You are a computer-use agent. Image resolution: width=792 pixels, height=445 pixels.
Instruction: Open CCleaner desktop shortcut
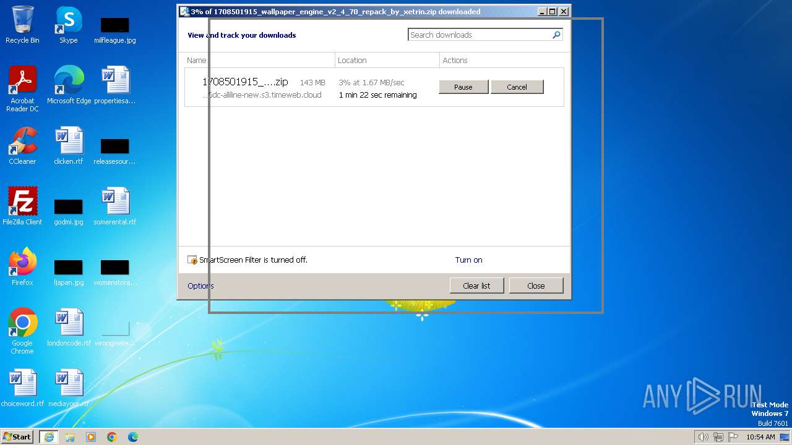[22, 146]
